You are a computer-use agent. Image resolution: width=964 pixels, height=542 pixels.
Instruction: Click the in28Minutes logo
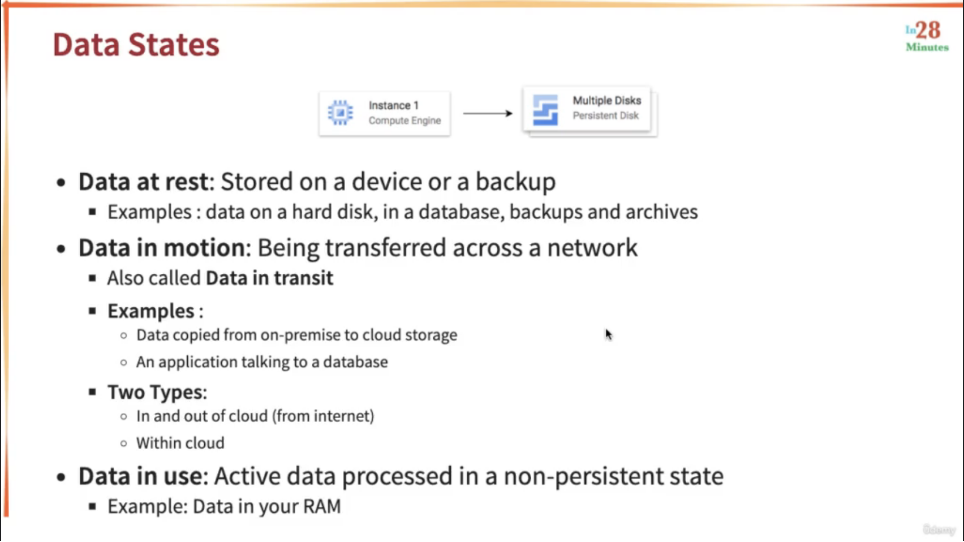[927, 36]
